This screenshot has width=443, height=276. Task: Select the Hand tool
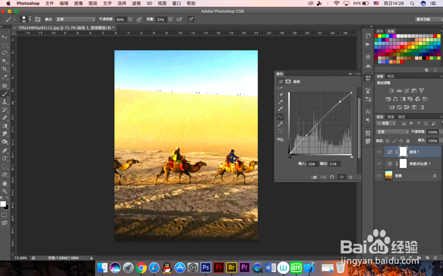pos(5,183)
